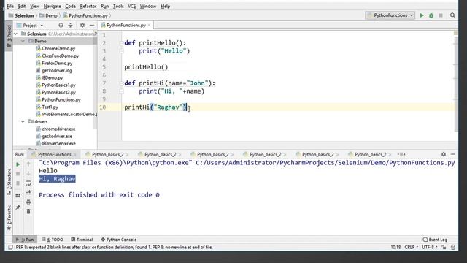The height and width of the screenshot is (263, 467).
Task: Show hidden Run tabs overflow
Action: tap(401, 154)
